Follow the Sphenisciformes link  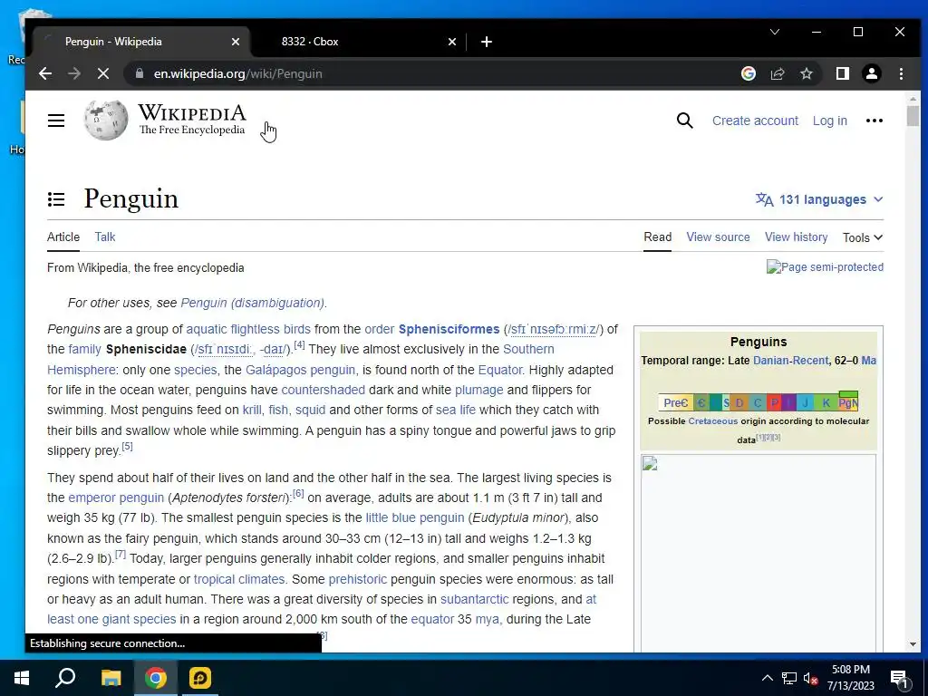click(449, 329)
